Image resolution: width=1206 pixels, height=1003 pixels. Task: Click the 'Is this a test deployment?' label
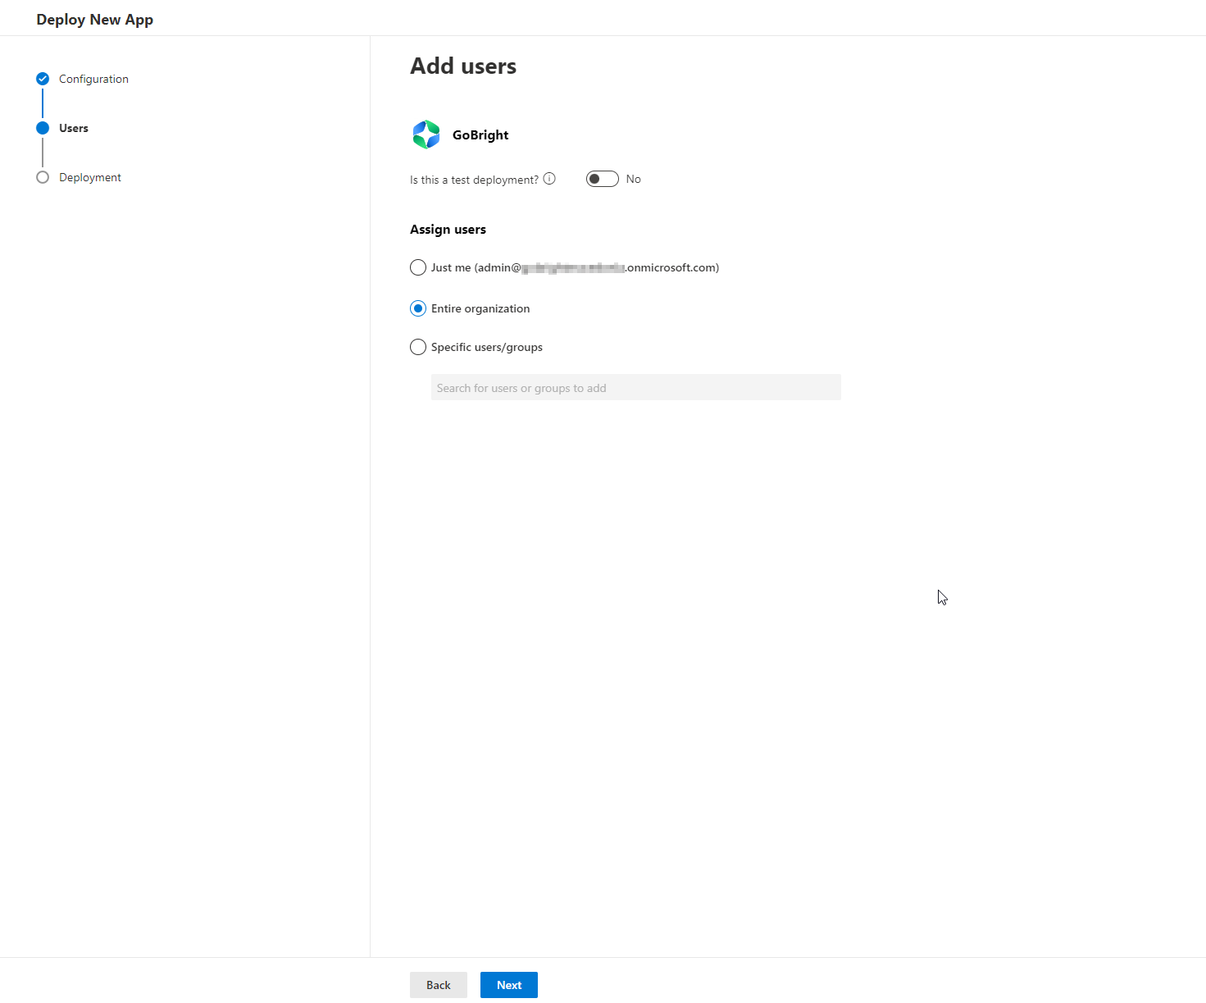tap(474, 180)
